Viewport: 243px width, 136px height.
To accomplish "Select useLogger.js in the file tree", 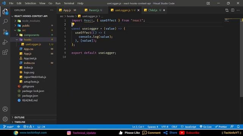I will click(x=33, y=44).
